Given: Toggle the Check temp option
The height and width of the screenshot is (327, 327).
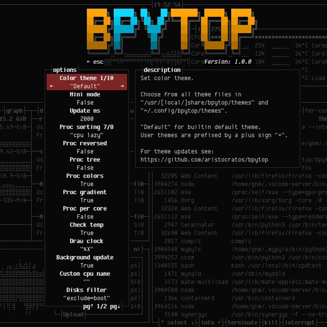Looking at the screenshot, I should point(87,233).
